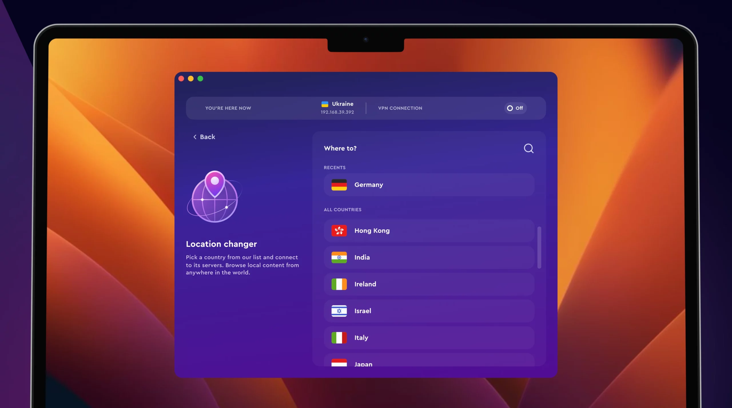Click India in the All Countries list
This screenshot has height=408, width=732.
tap(428, 257)
